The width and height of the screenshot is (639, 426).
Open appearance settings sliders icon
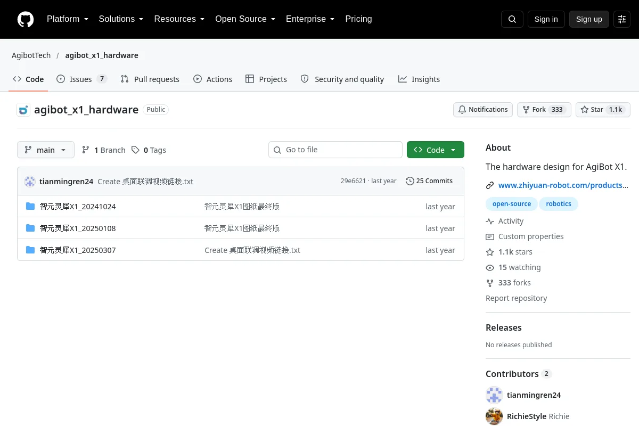click(622, 19)
